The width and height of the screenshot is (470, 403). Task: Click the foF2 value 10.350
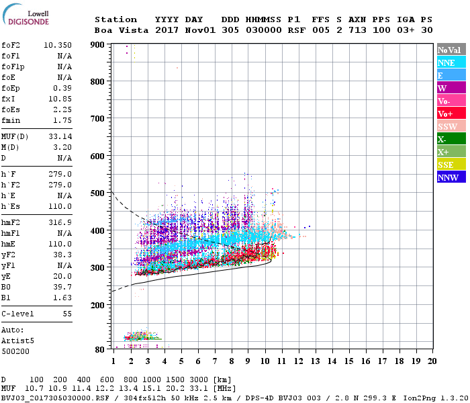pyautogui.click(x=58, y=45)
